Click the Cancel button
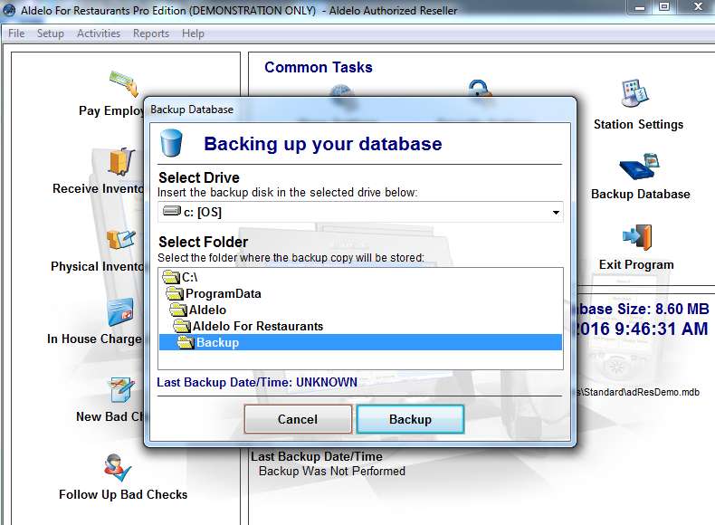The width and height of the screenshot is (715, 525). coord(298,419)
